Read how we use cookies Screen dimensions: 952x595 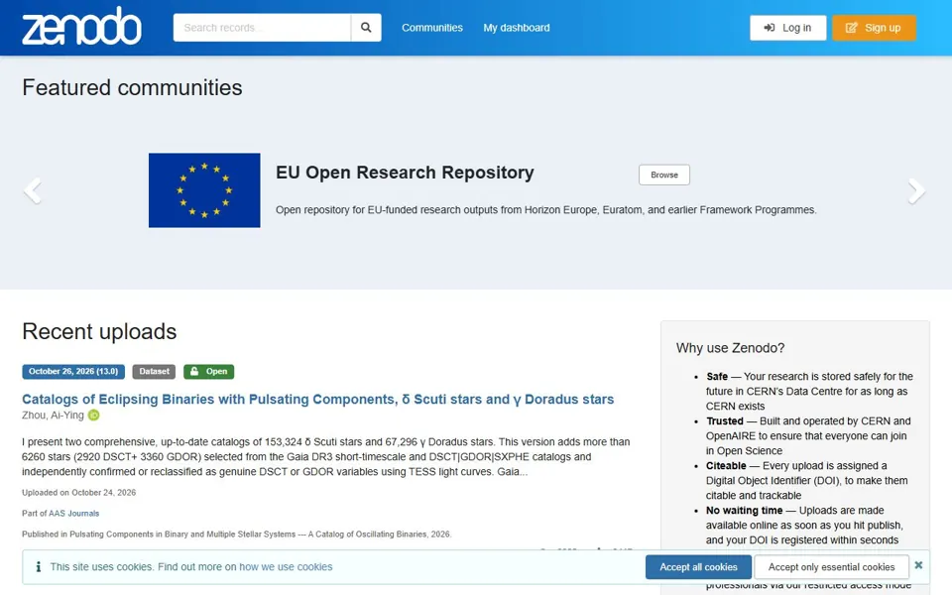pos(286,566)
